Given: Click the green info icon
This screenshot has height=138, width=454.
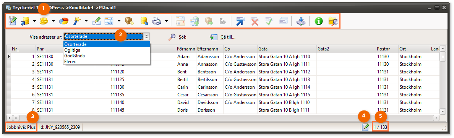Looking at the screenshot, I should [318, 21].
